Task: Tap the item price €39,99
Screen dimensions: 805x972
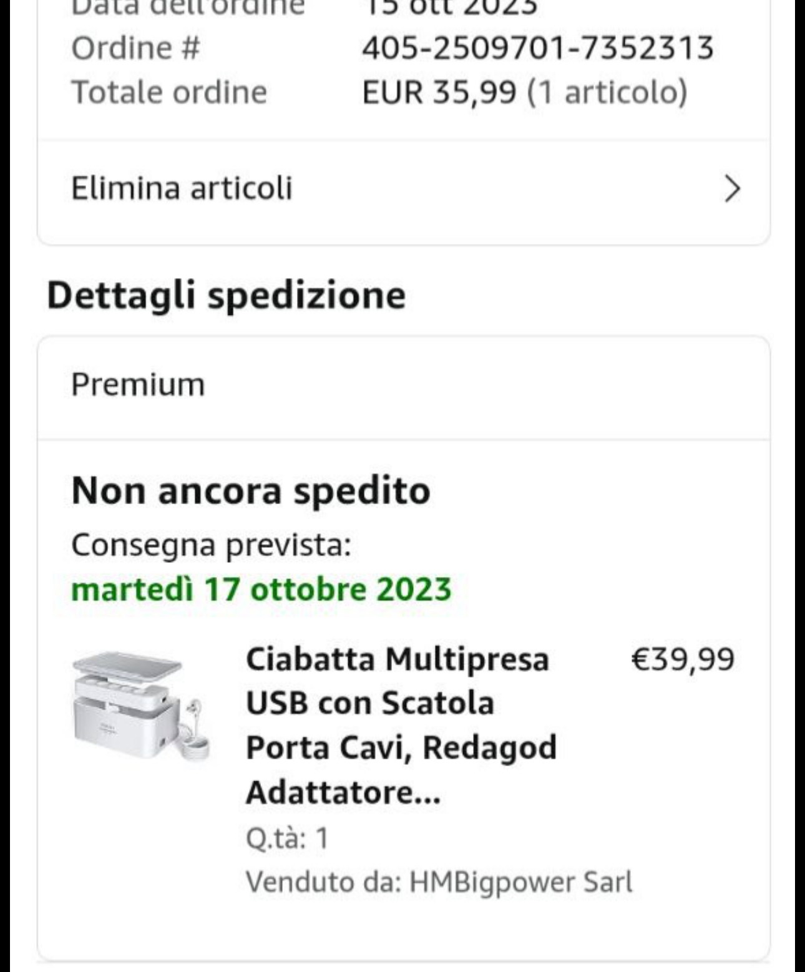Action: click(683, 659)
